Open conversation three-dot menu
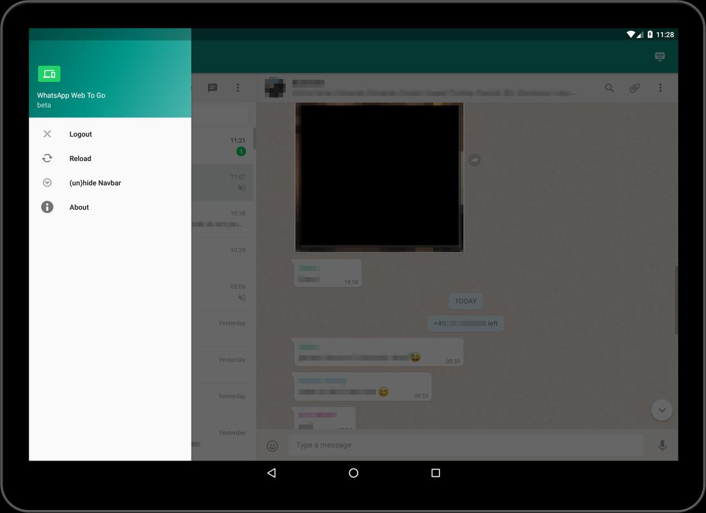This screenshot has height=513, width=706. coord(660,87)
